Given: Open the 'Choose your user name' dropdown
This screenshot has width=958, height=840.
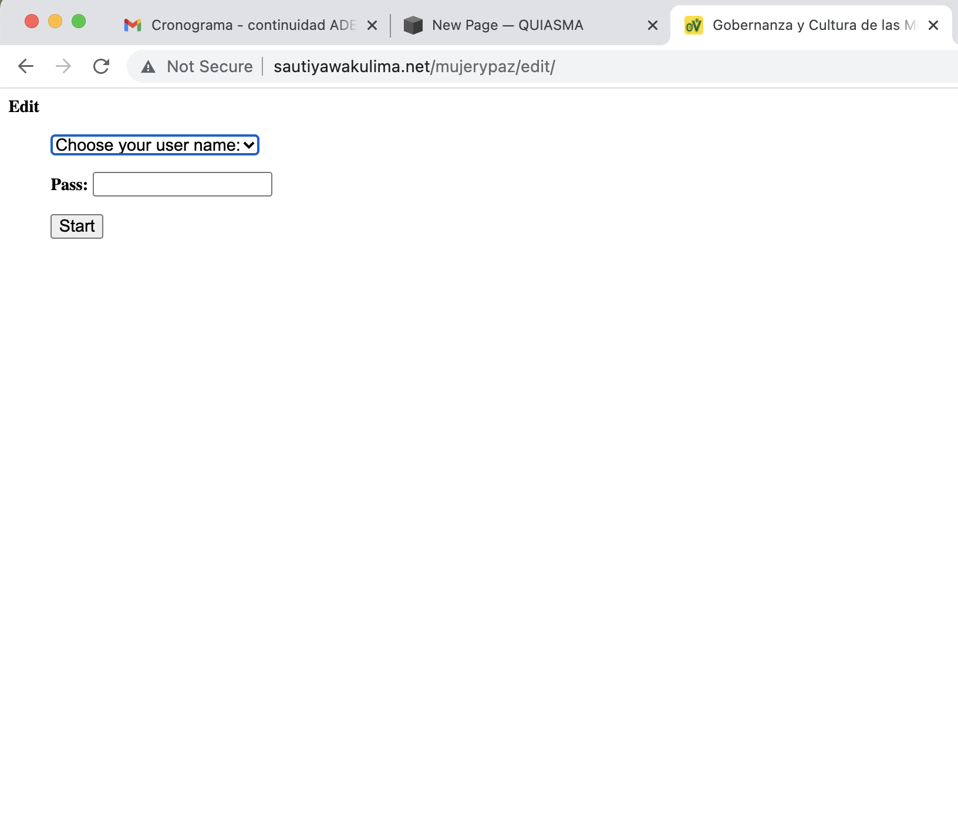Looking at the screenshot, I should tap(154, 144).
